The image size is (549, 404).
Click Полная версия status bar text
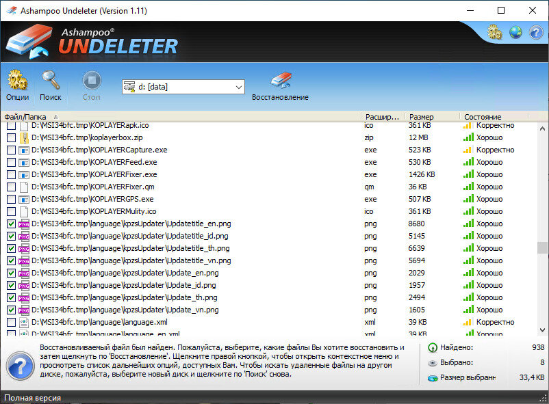coord(33,398)
